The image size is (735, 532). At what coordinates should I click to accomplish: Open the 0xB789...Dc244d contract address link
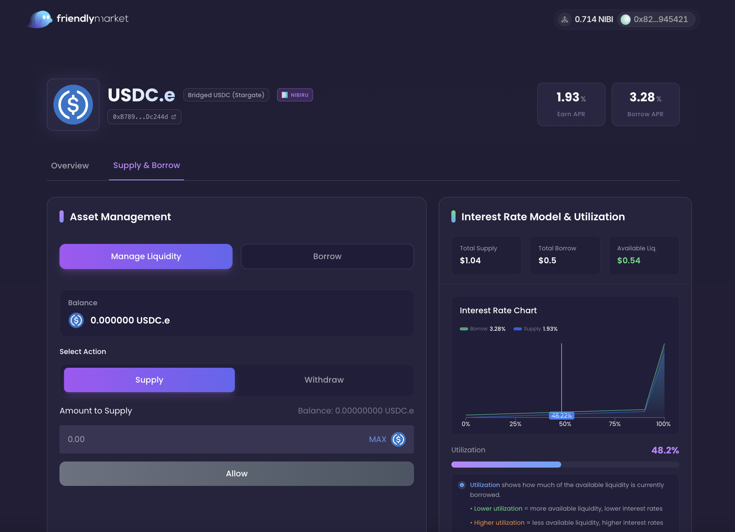click(x=144, y=117)
